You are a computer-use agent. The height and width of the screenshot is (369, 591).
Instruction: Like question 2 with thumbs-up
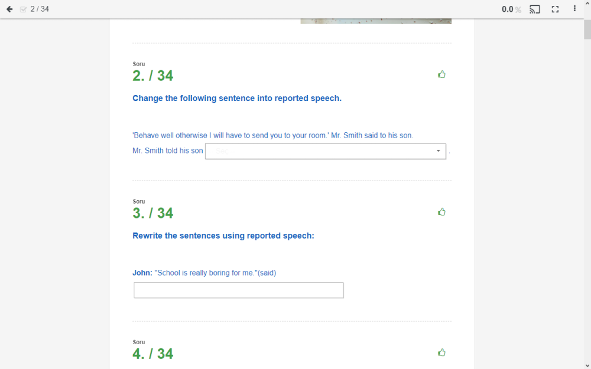[x=441, y=74]
